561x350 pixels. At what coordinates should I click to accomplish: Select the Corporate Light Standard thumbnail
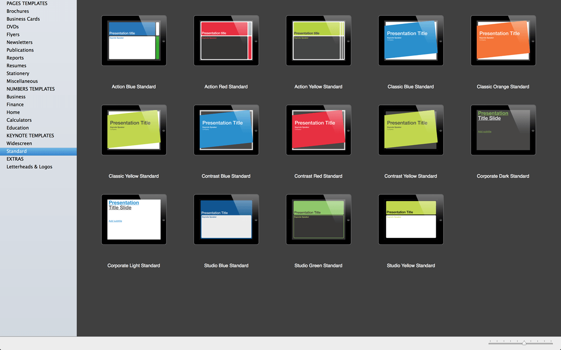(134, 220)
